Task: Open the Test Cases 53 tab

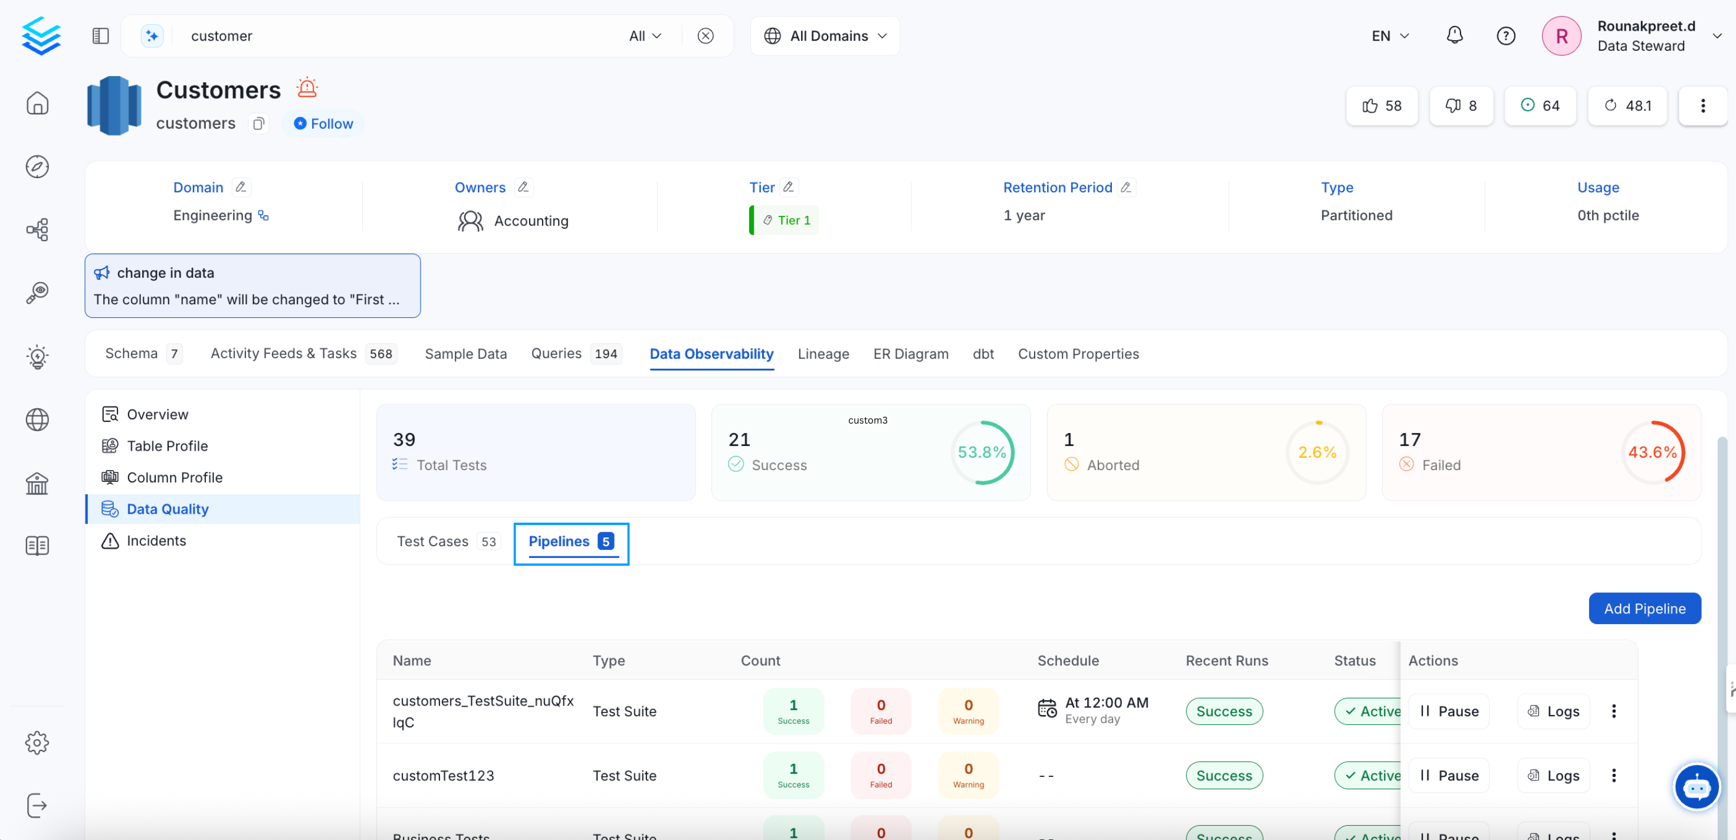Action: [x=445, y=541]
